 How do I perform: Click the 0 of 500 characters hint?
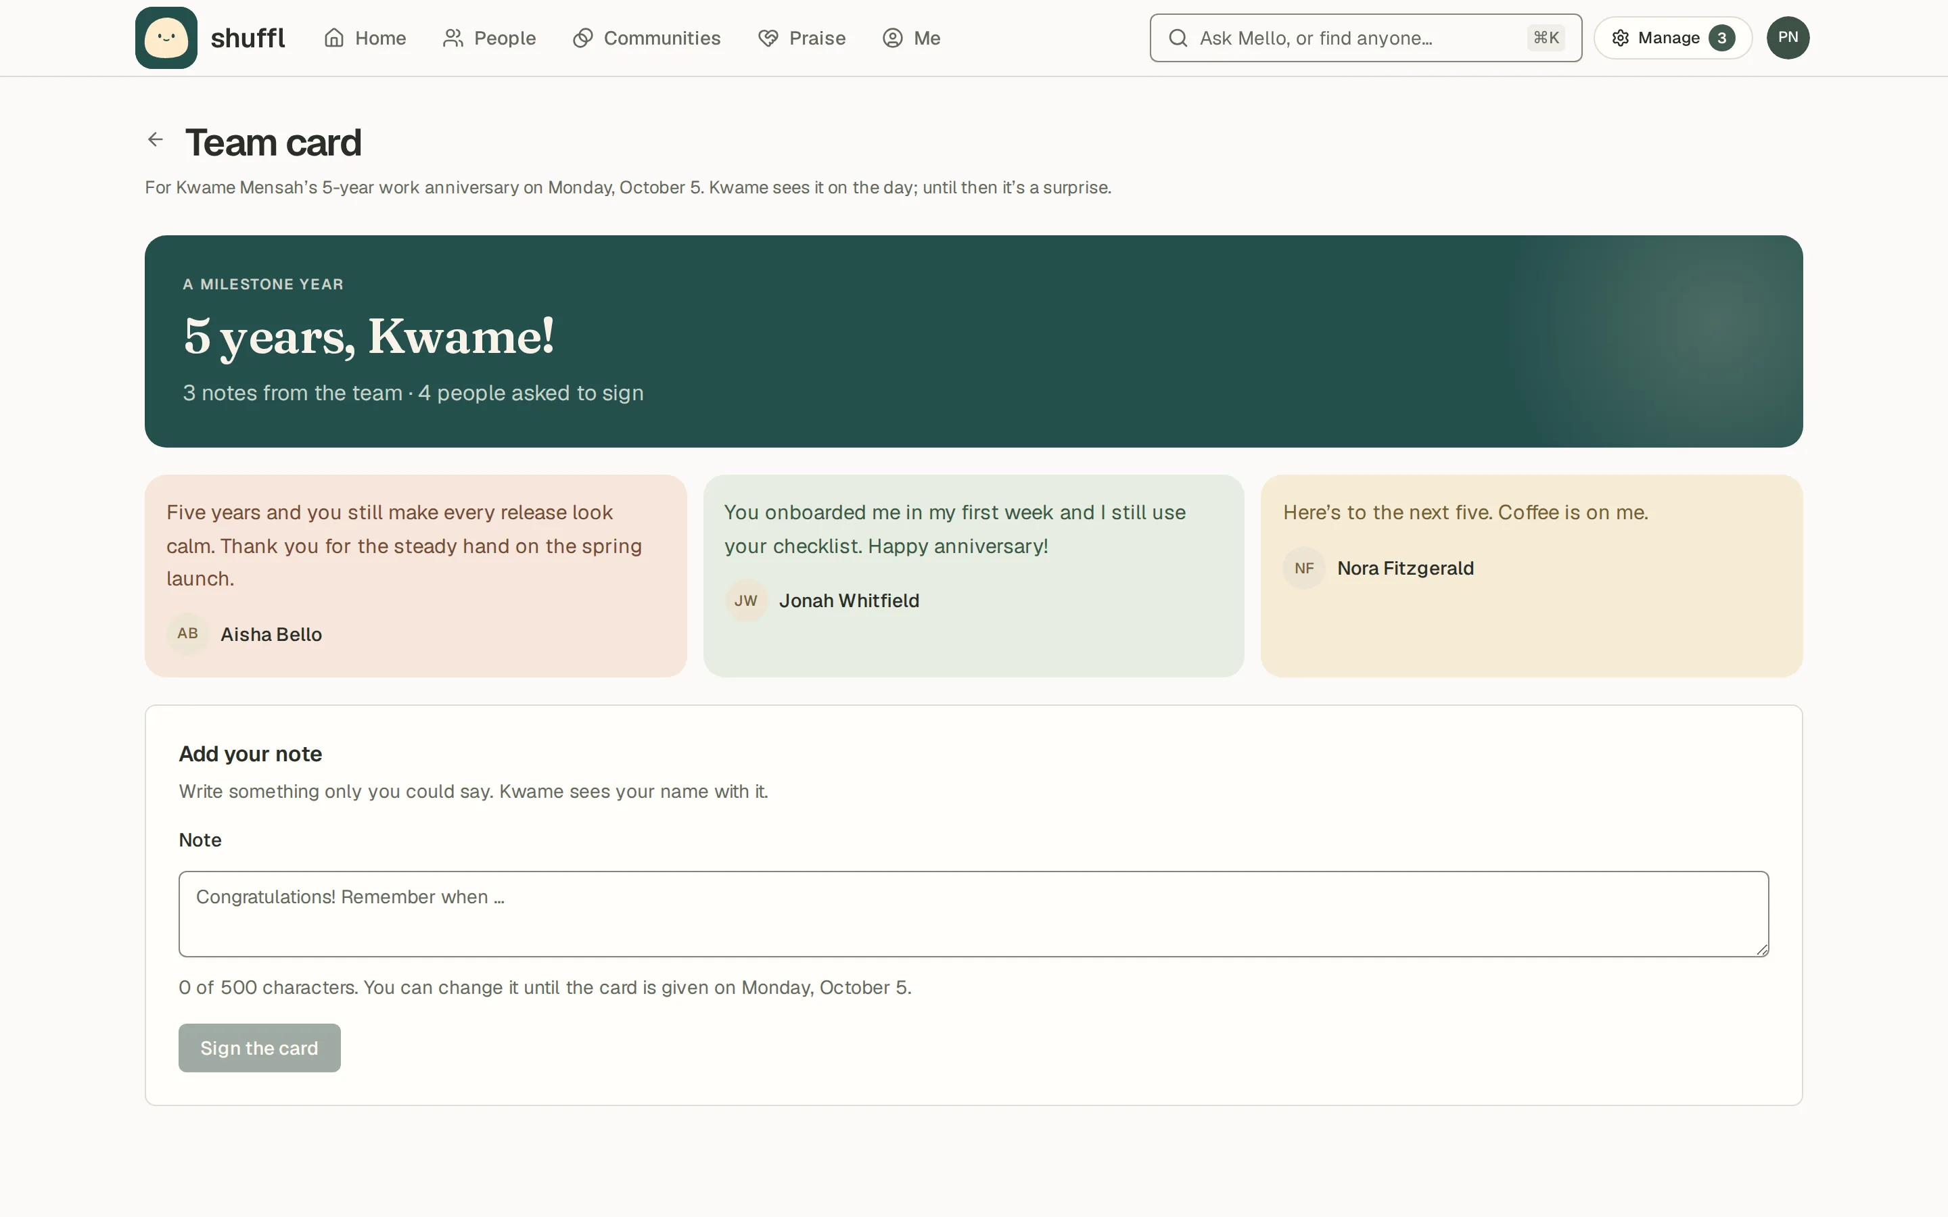tap(545, 988)
